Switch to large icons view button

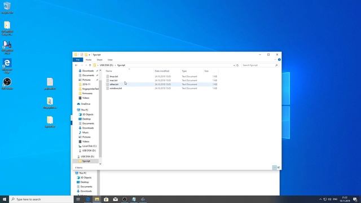pos(279,167)
